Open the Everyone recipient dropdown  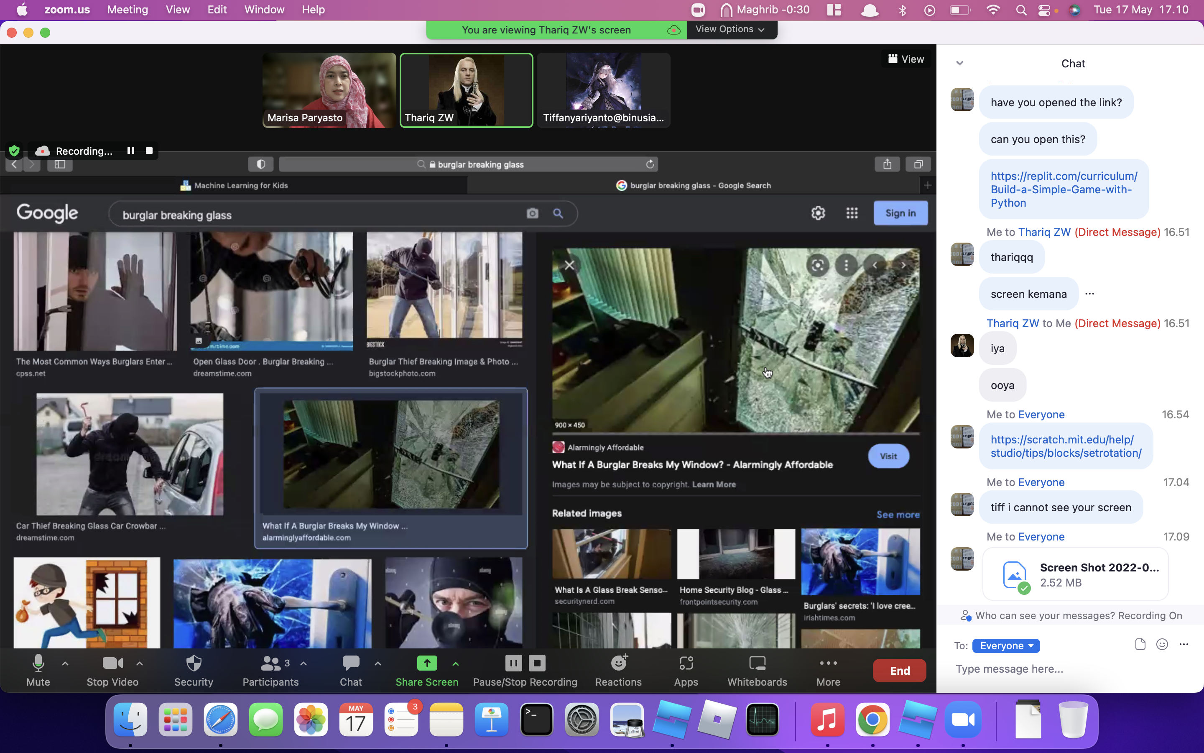pyautogui.click(x=1005, y=646)
